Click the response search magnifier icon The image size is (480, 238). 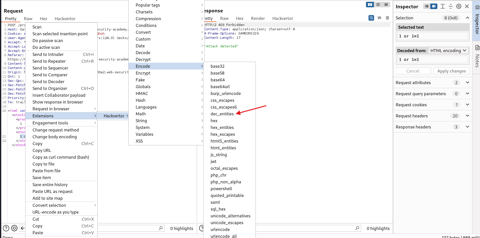pyautogui.click(x=357, y=228)
